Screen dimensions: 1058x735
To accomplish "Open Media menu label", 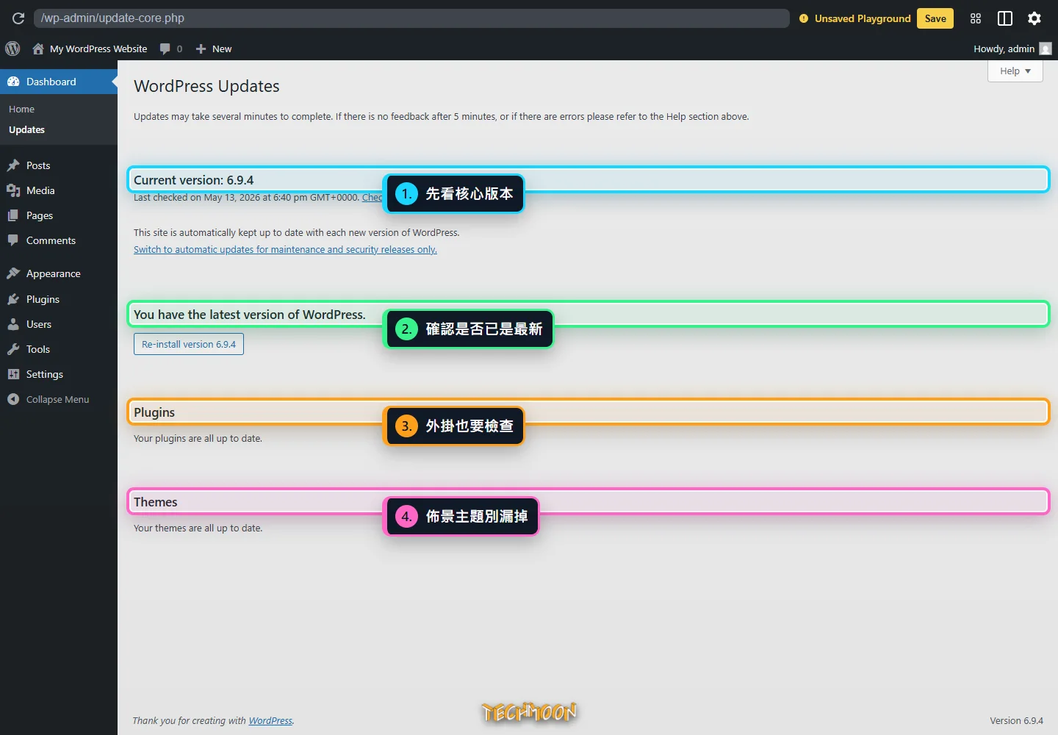I will [x=40, y=190].
